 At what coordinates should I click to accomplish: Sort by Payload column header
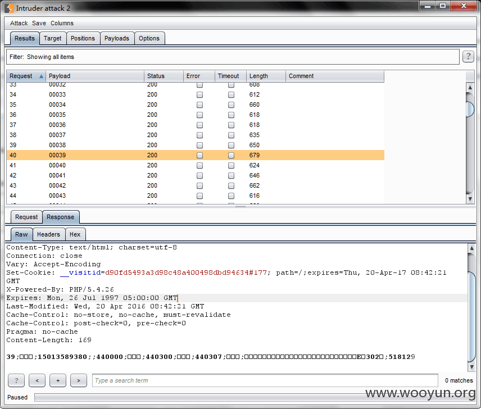95,76
